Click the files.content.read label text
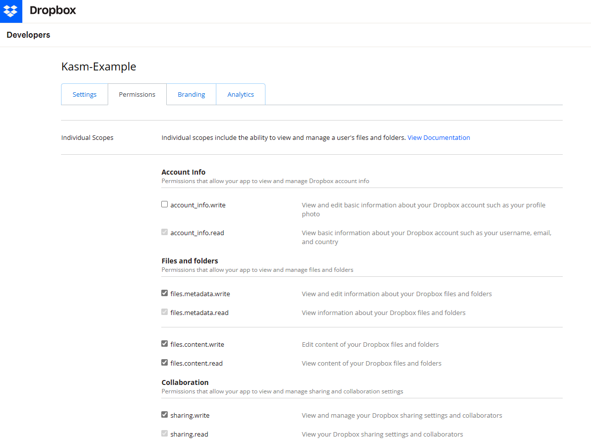This screenshot has width=591, height=443. click(196, 363)
